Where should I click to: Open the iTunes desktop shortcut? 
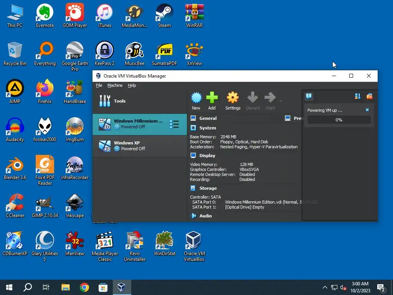[x=104, y=15]
